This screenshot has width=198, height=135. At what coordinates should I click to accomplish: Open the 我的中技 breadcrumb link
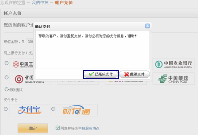pos(40,3)
